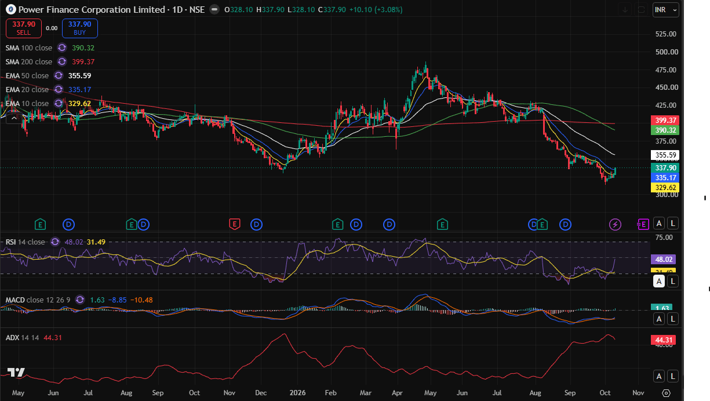
Task: Click the red 399.37 price scale label
Action: [665, 120]
